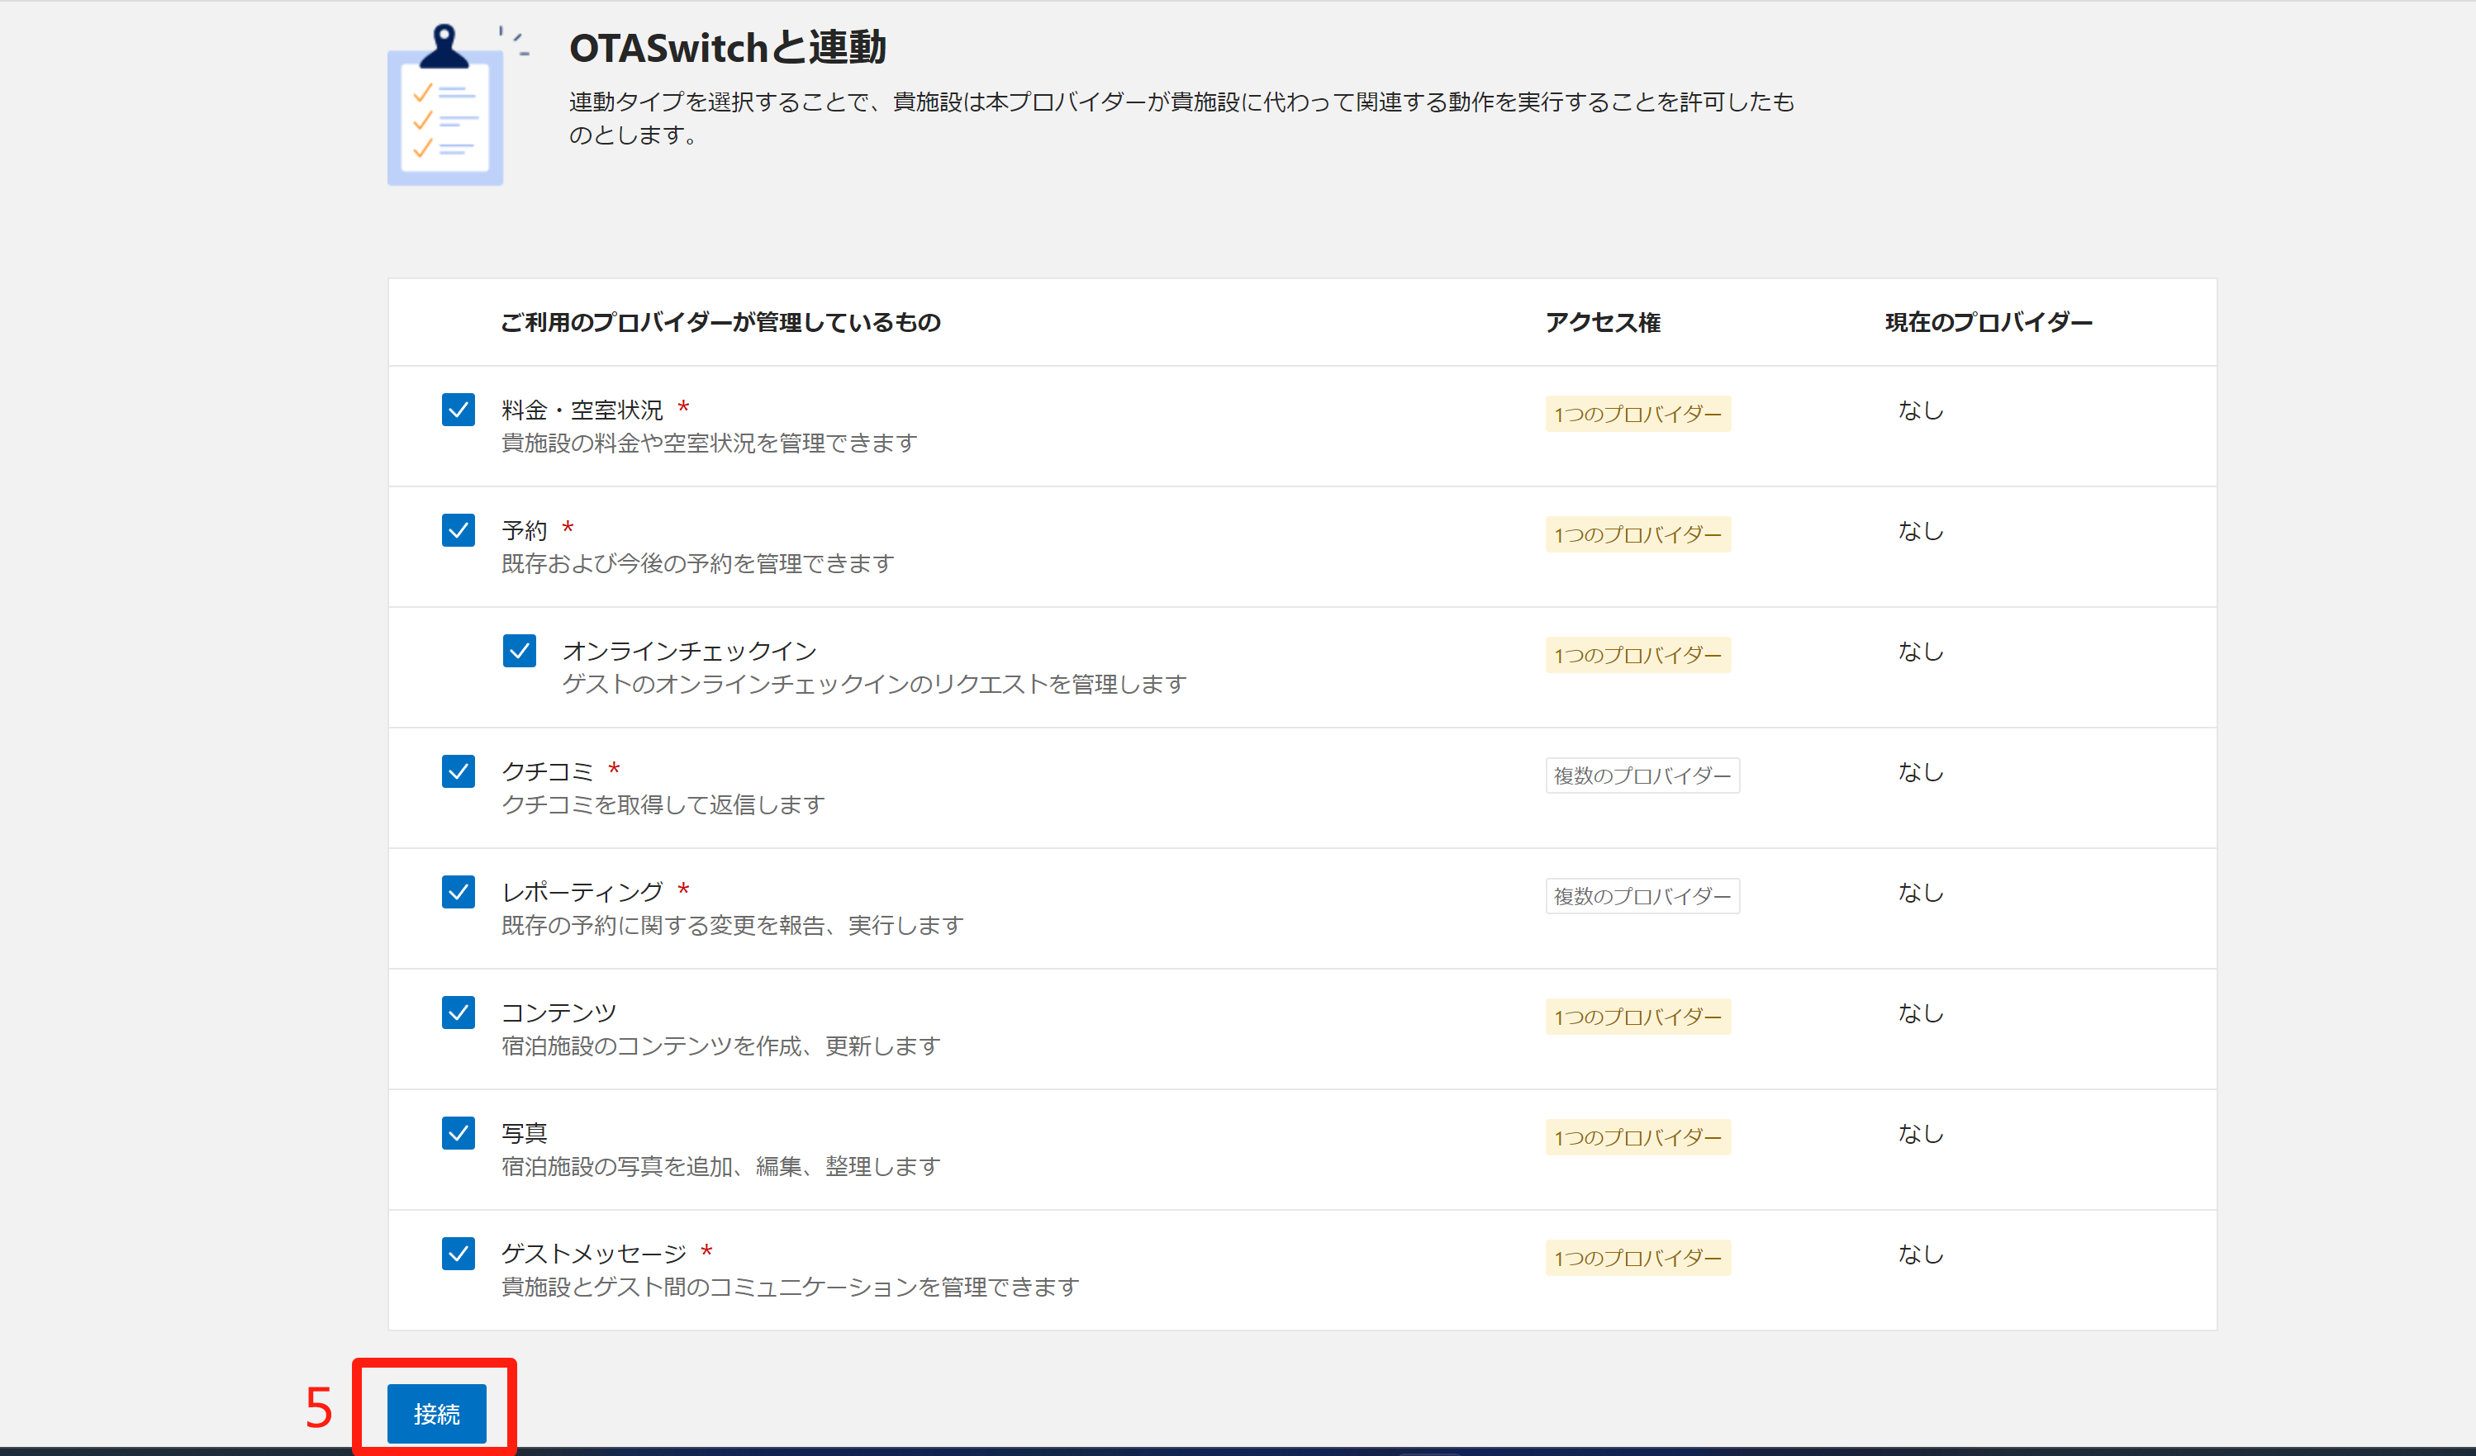
Task: Click 貴施設の料金や空室状況を管理できます description
Action: coord(710,443)
